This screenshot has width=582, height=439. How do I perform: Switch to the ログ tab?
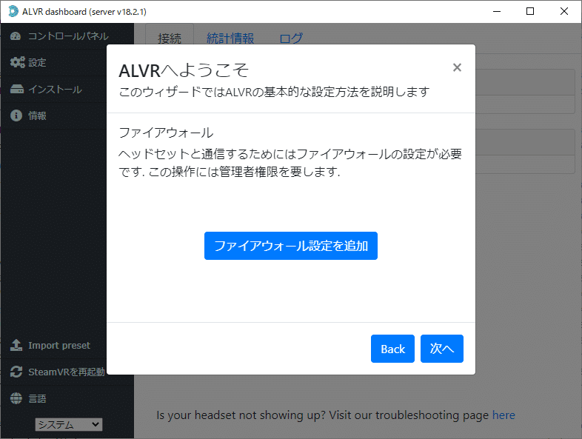291,38
